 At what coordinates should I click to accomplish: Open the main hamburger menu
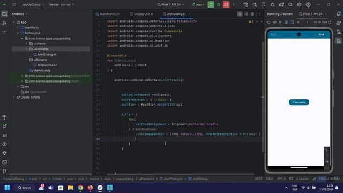[14, 4]
